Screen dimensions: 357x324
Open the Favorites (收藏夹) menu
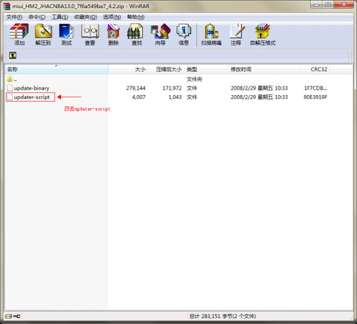(86, 17)
